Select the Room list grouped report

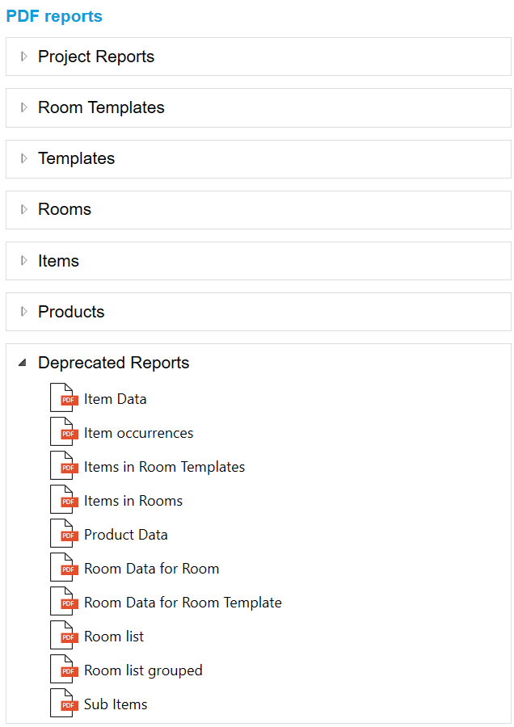[143, 670]
